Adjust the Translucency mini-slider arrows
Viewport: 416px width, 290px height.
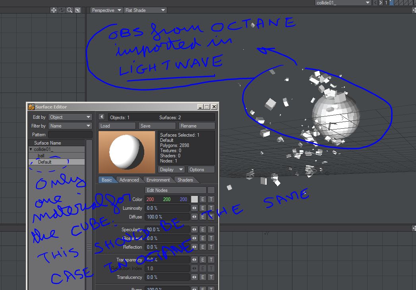point(194,277)
